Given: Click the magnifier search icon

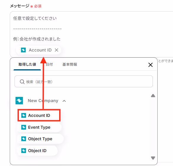Looking at the screenshot, I should coord(22,82).
